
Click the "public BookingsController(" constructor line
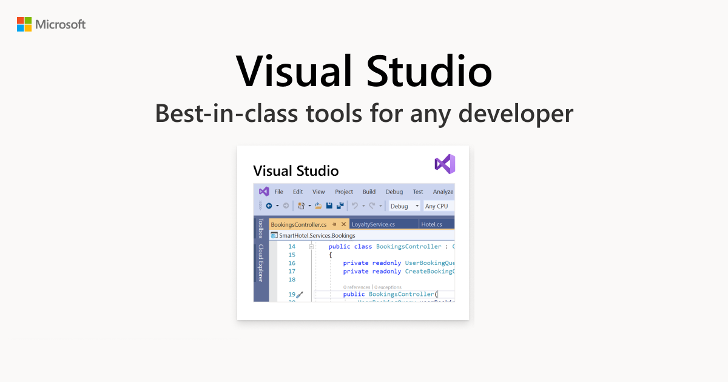click(391, 295)
